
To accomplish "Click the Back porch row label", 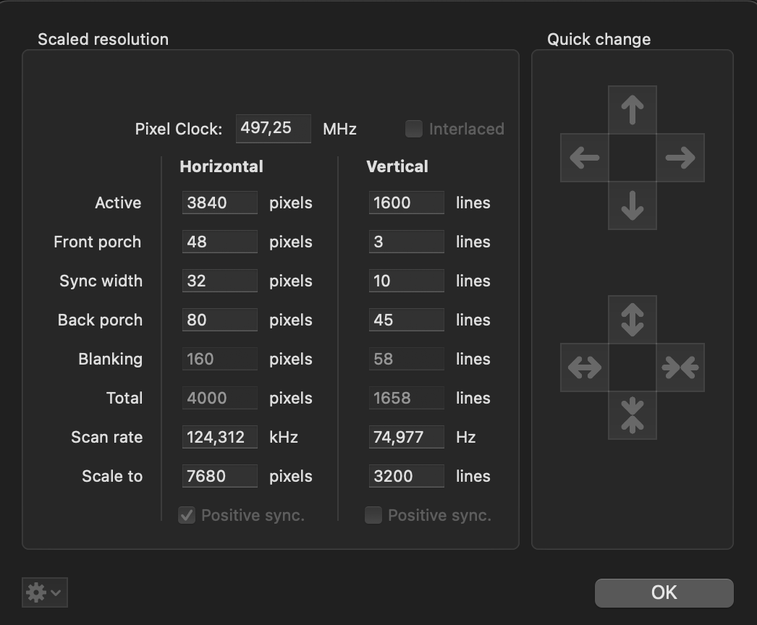I will point(100,320).
